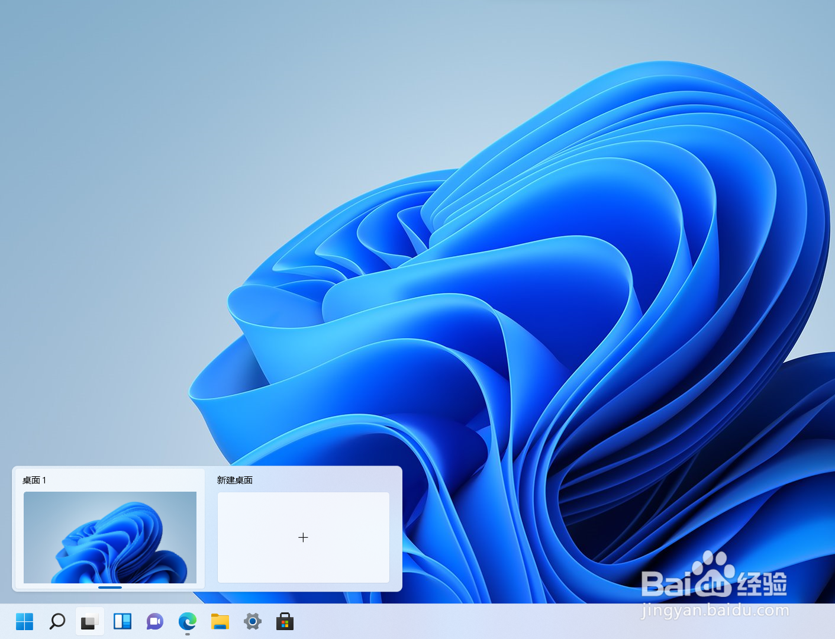Click the 桌面 1 label text
The width and height of the screenshot is (835, 639).
34,480
